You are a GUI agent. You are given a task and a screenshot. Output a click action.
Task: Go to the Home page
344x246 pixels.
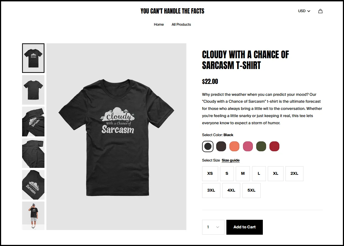pos(159,24)
